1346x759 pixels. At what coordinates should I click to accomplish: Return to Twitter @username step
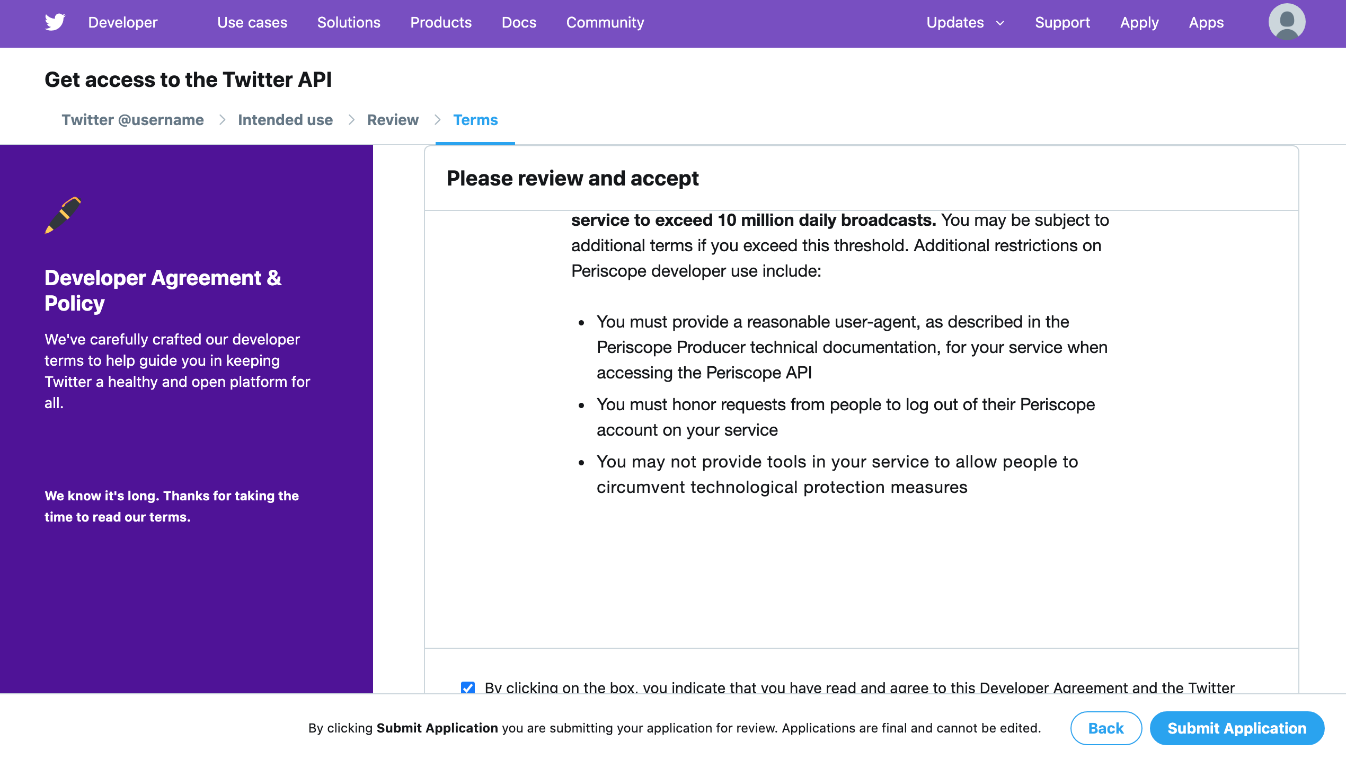pos(132,120)
